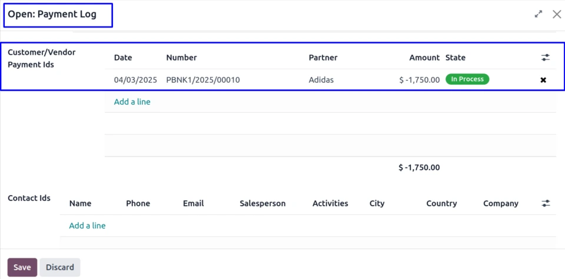Screen dimensions: 565x279
Task: Sort by Partner column header
Action: pos(323,58)
